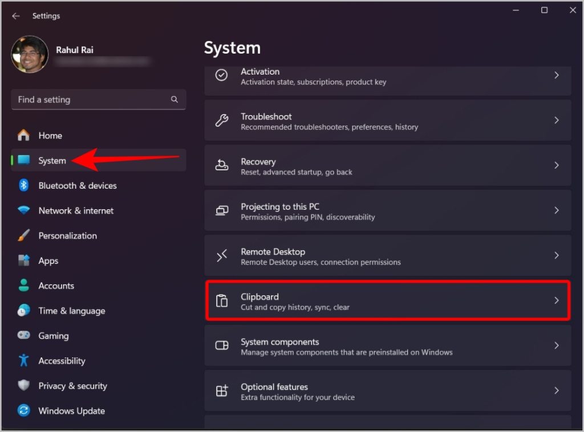Minimize the Settings window
The image size is (584, 432).
click(x=516, y=10)
